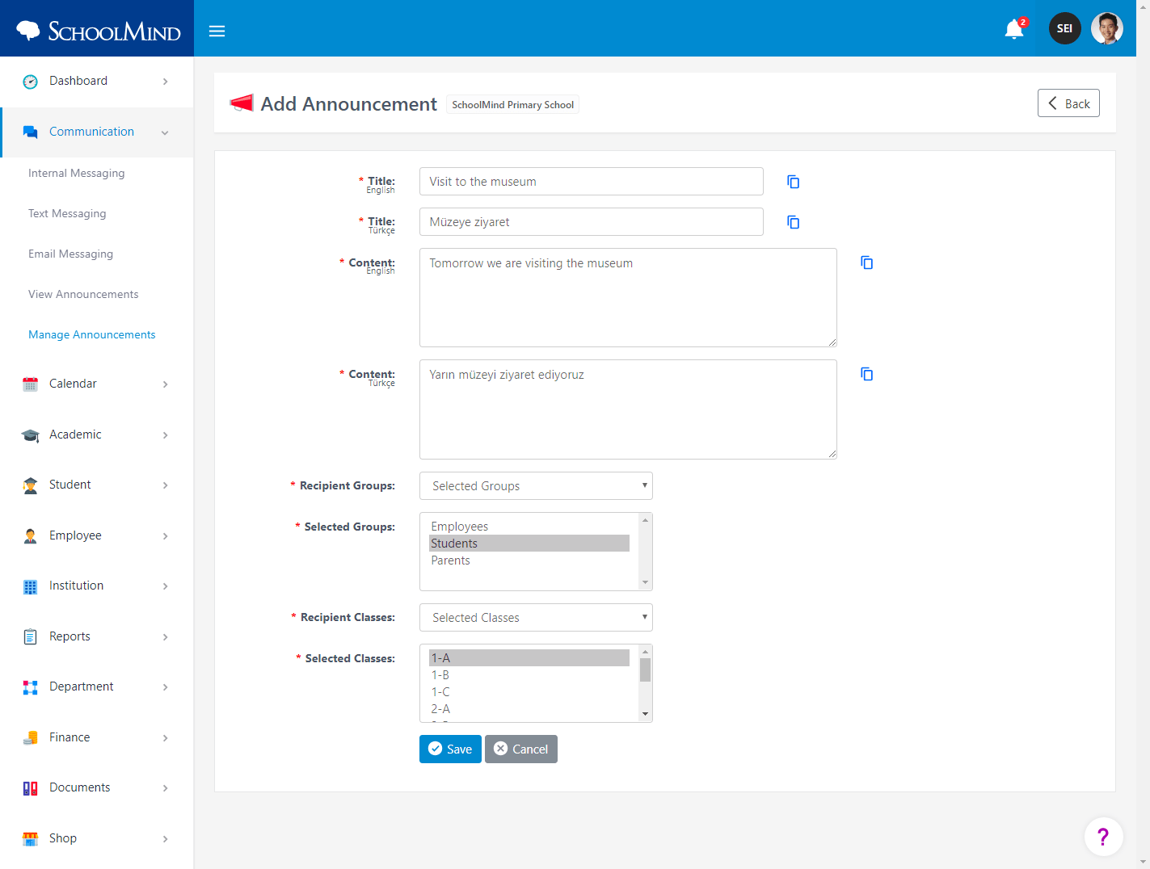Click the Reports clipboard icon
1150x869 pixels.
[x=30, y=637]
